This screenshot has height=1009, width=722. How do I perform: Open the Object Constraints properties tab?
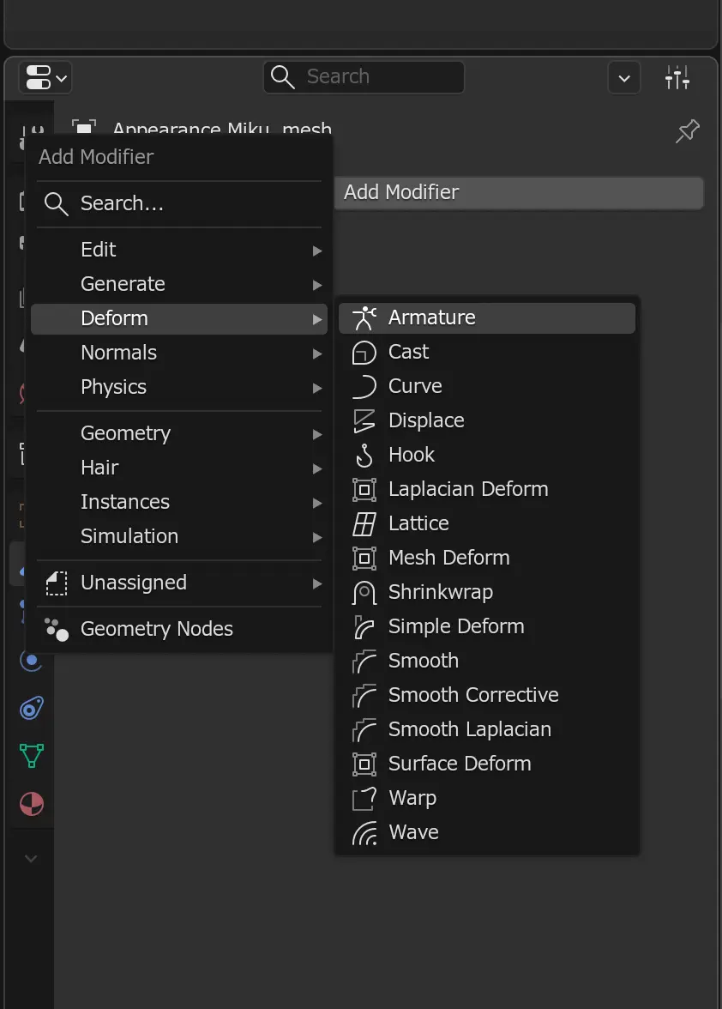(31, 708)
